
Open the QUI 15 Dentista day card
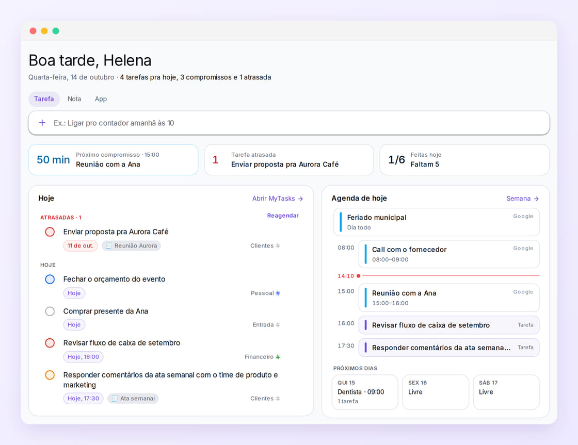click(365, 392)
